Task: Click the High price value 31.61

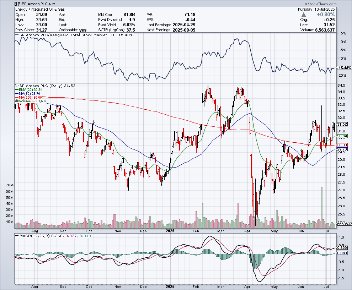Action: point(42,20)
